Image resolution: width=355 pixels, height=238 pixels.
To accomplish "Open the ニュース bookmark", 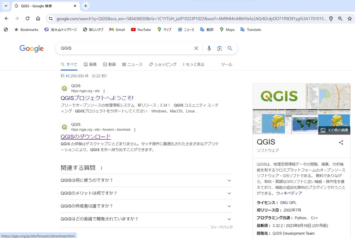I will click(186, 30).
